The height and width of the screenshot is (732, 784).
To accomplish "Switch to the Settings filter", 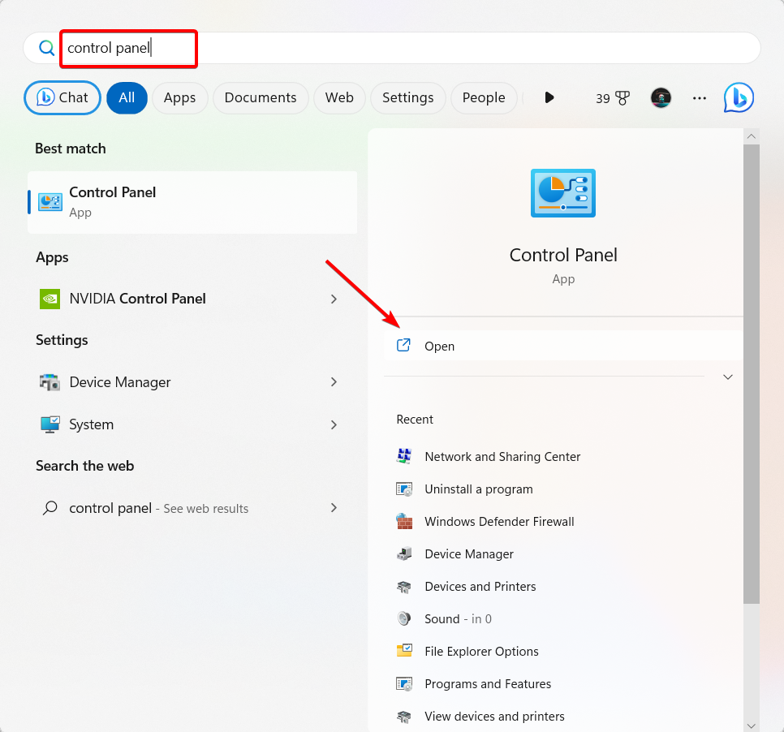I will click(407, 97).
